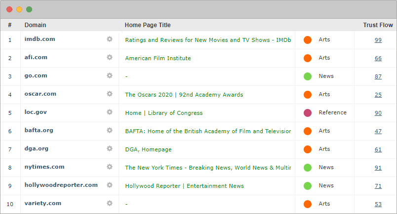397x214 pixels.
Task: Click the pink Reference dot for loc.gov
Action: pos(308,113)
